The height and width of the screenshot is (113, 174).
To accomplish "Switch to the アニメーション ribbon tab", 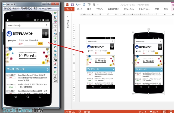I will [x=129, y=9].
